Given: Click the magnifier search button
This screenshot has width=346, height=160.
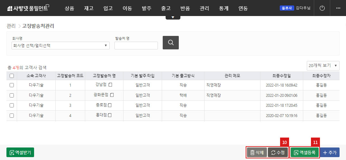Looking at the screenshot, I should pyautogui.click(x=170, y=43).
